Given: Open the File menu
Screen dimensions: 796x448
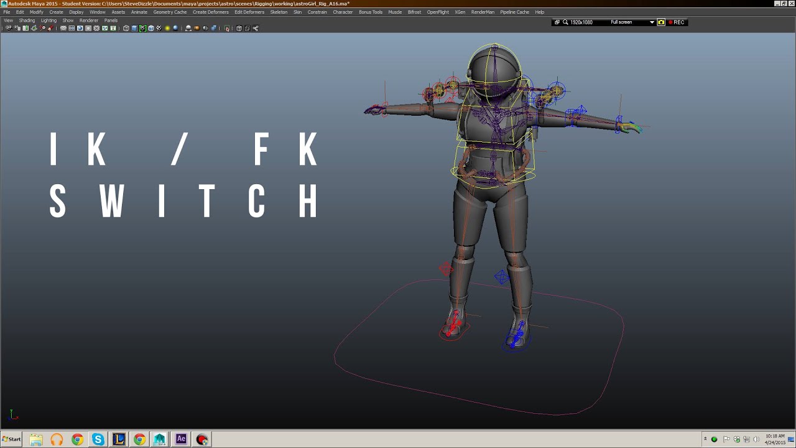Looking at the screenshot, I should [6, 12].
